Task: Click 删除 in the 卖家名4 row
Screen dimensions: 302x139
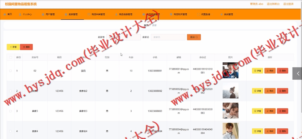Action: (283, 131)
